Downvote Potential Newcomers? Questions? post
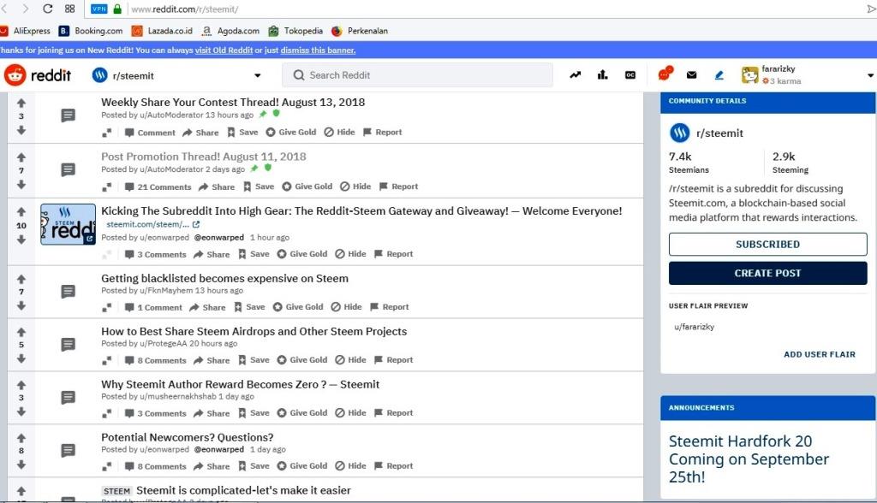Image resolution: width=877 pixels, height=503 pixels. point(21,465)
